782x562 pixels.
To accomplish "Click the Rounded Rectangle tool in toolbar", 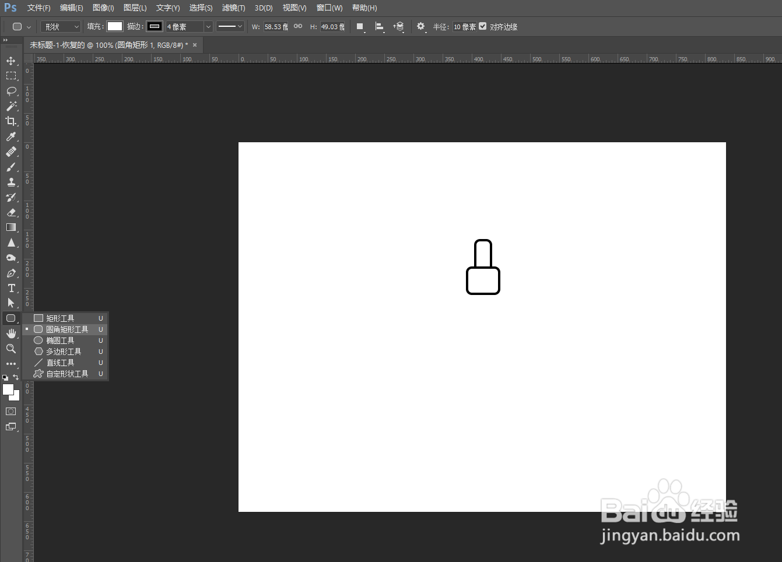I will click(x=11, y=318).
